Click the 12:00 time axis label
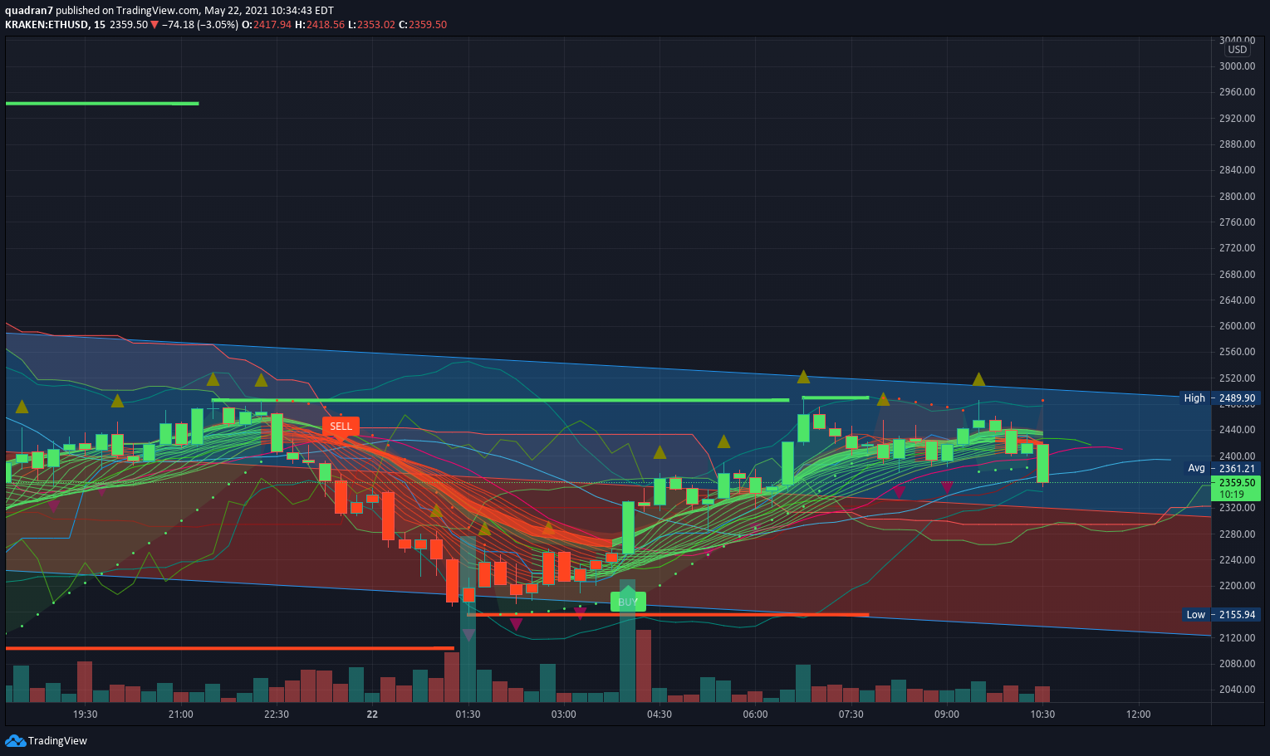 tap(1138, 715)
